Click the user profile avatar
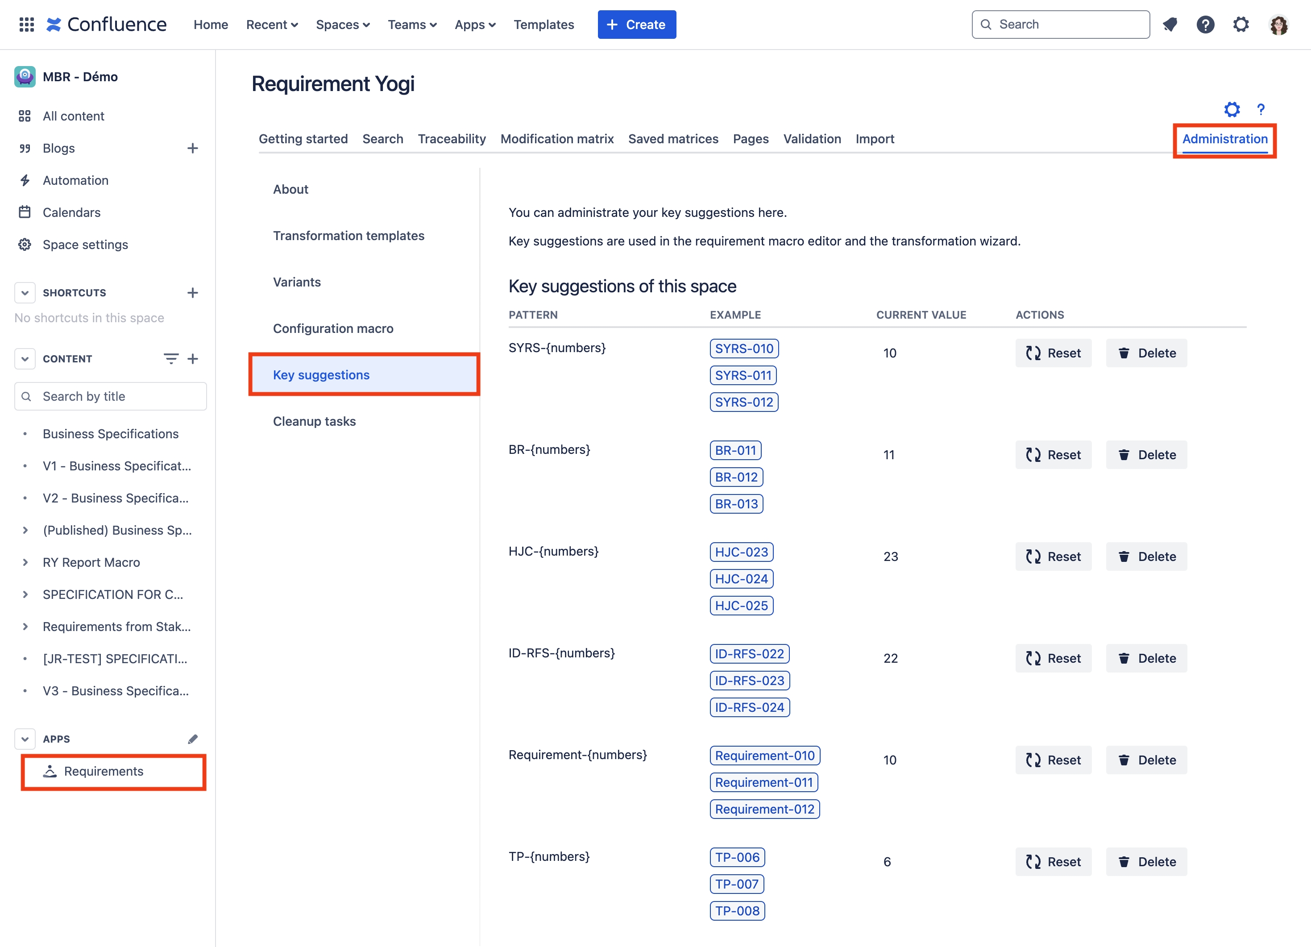The image size is (1311, 947). point(1278,24)
